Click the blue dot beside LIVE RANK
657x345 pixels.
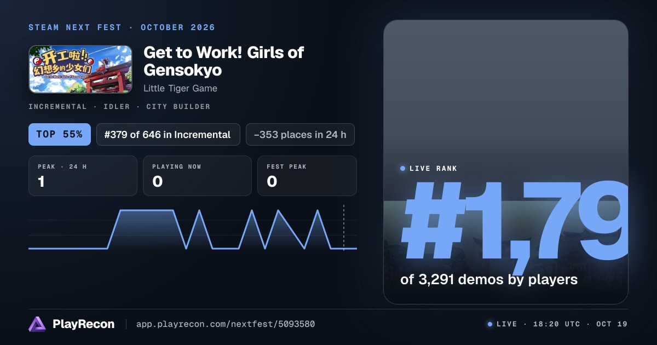point(403,169)
